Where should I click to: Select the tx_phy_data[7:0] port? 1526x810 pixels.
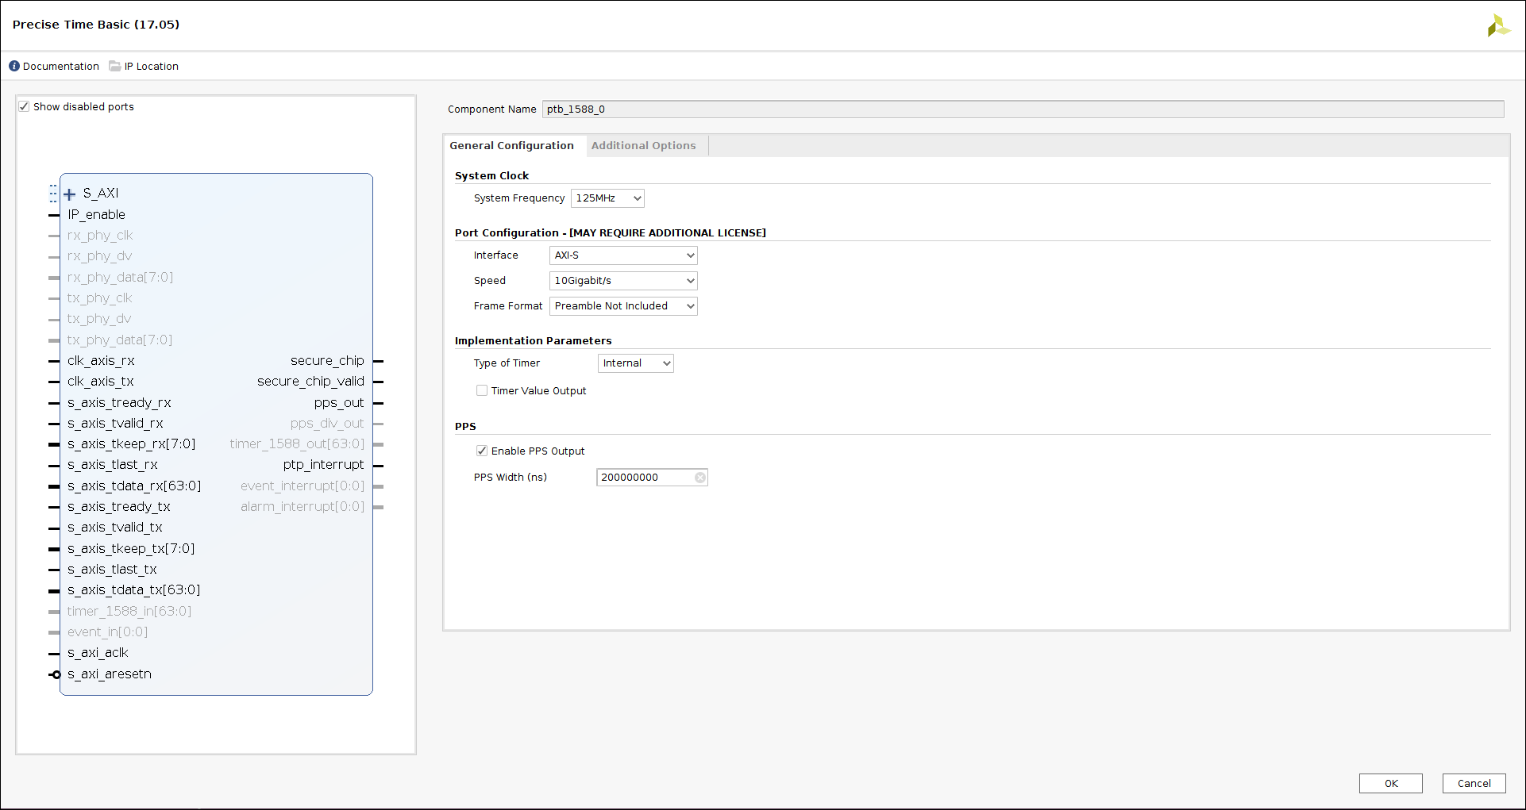[x=120, y=340]
